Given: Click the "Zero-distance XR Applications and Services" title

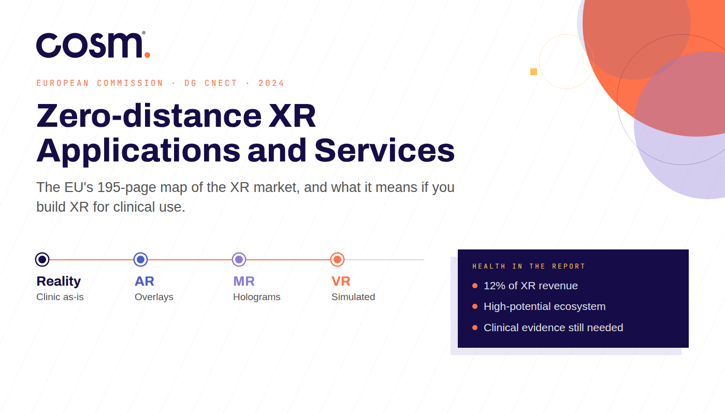Looking at the screenshot, I should (245, 133).
